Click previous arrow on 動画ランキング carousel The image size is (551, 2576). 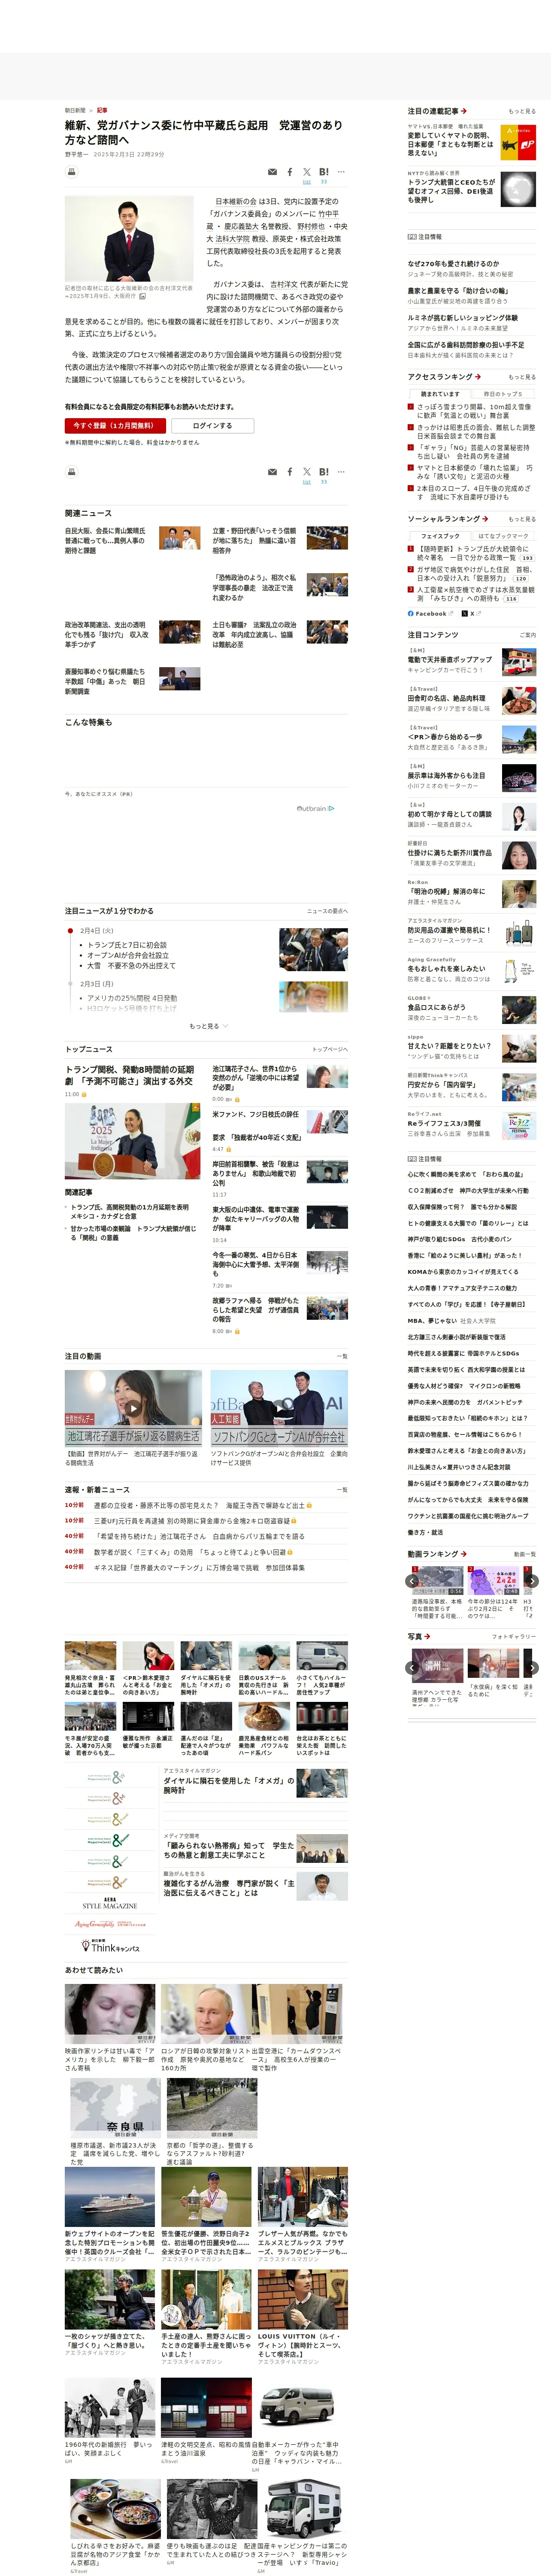tap(412, 1581)
